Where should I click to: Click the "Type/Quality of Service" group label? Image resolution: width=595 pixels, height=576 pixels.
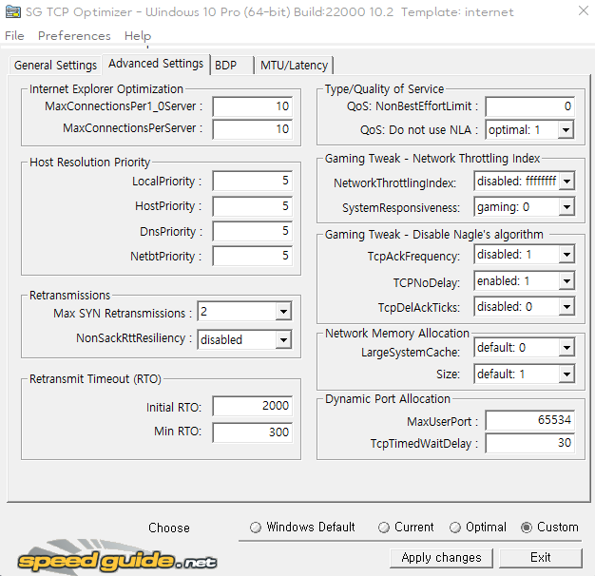(x=384, y=88)
